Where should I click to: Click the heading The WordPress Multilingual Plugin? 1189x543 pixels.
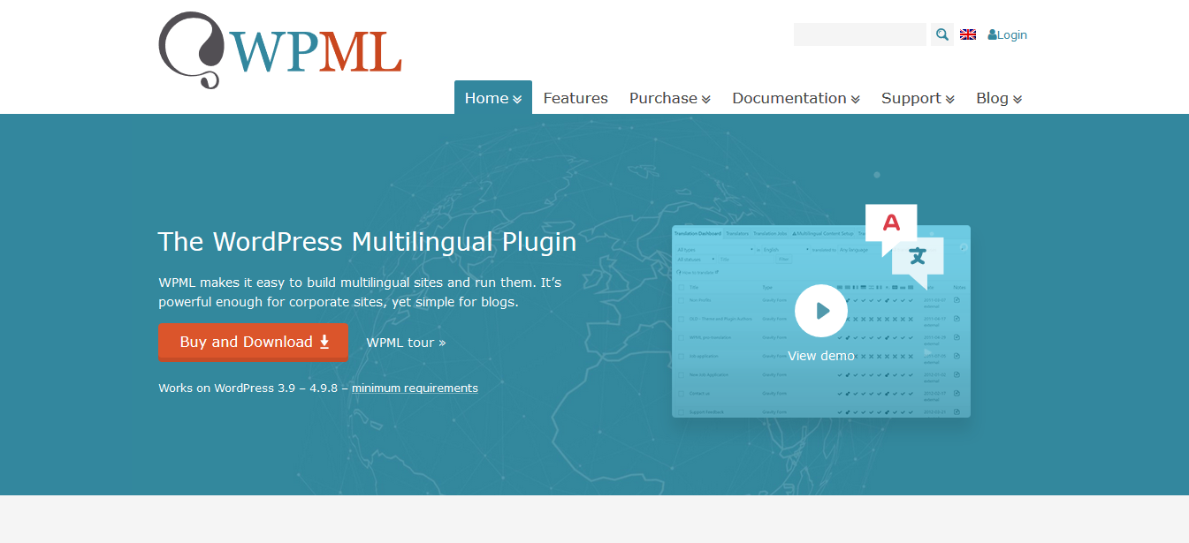[367, 242]
